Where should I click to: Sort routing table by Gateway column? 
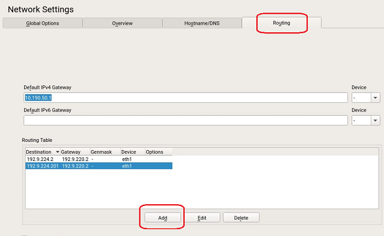click(x=74, y=152)
